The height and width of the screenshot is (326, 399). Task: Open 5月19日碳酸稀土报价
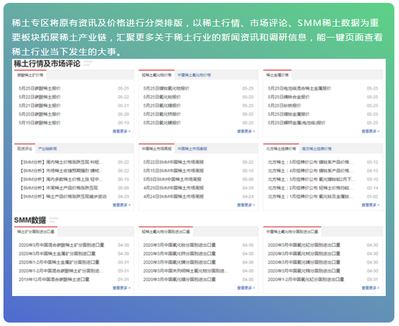[x=39, y=123]
